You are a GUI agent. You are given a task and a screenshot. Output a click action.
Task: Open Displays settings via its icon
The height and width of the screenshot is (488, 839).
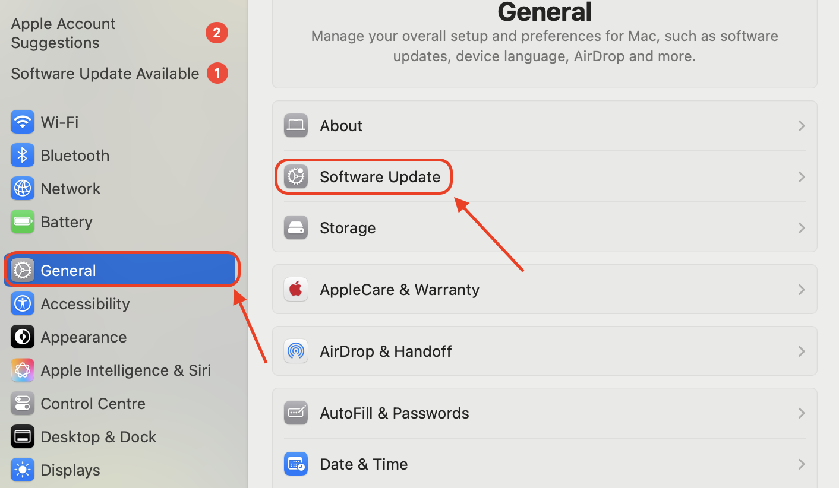click(22, 470)
